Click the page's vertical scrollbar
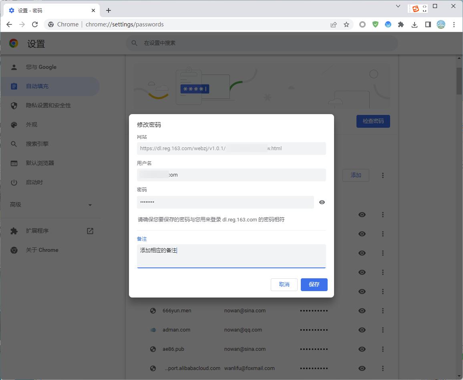This screenshot has width=463, height=380. click(459, 81)
